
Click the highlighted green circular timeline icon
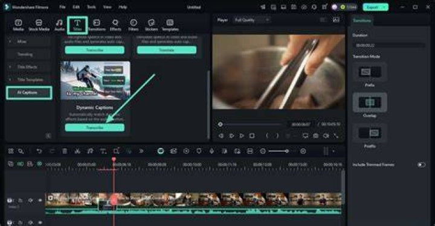tap(161, 151)
